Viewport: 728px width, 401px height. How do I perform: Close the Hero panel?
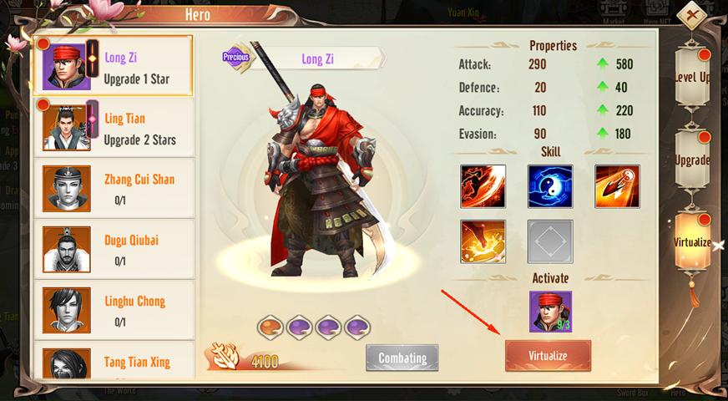[692, 15]
